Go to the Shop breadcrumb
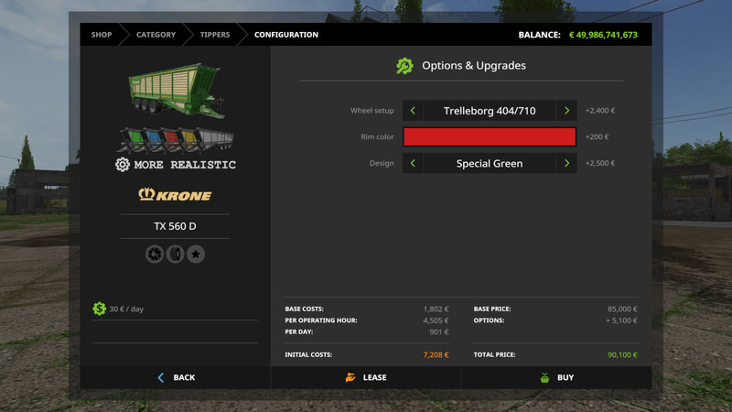Screen dimensions: 732x412 pos(102,35)
